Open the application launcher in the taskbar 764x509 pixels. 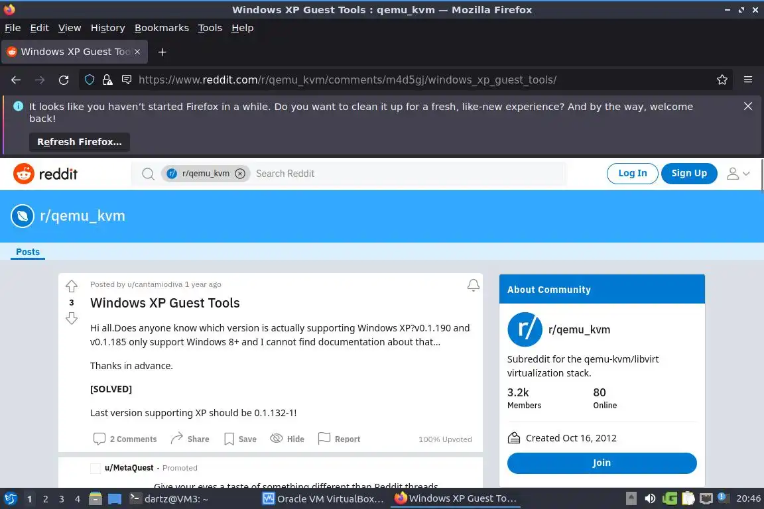click(11, 498)
